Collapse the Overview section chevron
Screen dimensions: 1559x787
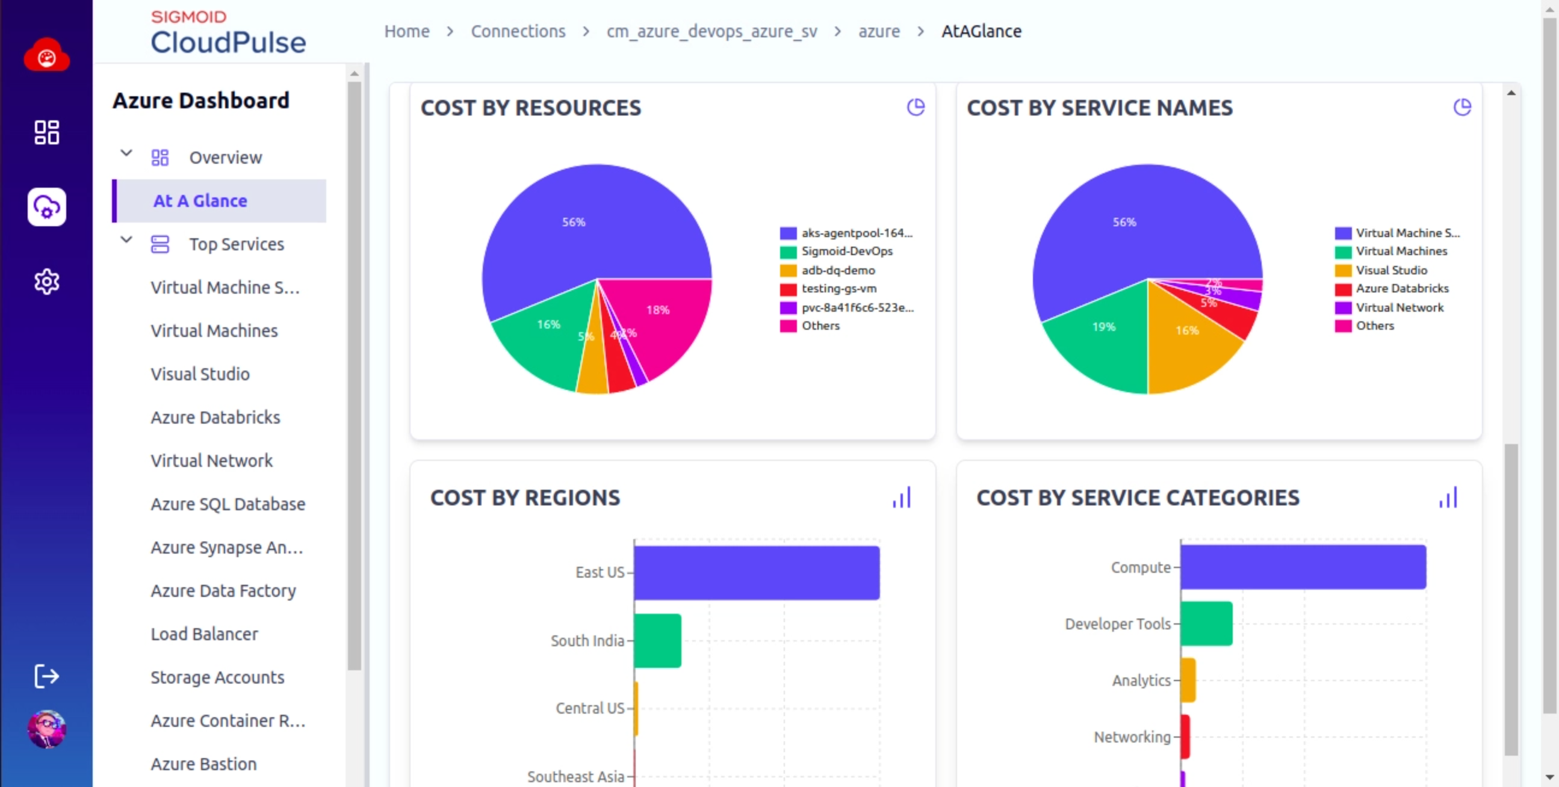point(126,153)
